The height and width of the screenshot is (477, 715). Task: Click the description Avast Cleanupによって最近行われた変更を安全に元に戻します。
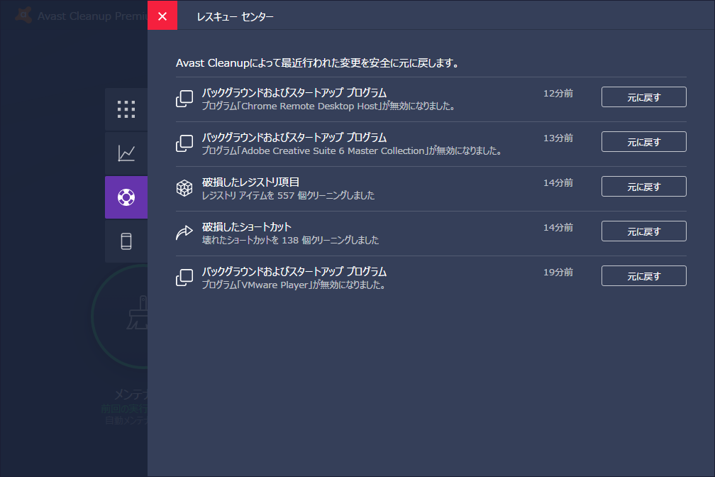pyautogui.click(x=318, y=63)
